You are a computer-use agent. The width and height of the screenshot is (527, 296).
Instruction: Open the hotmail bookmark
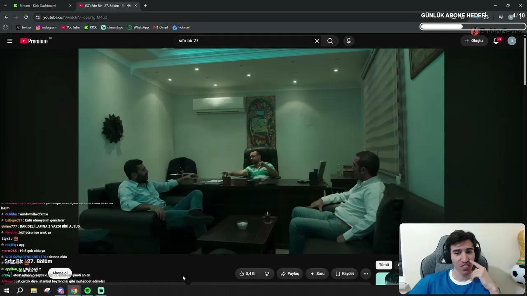tap(181, 28)
